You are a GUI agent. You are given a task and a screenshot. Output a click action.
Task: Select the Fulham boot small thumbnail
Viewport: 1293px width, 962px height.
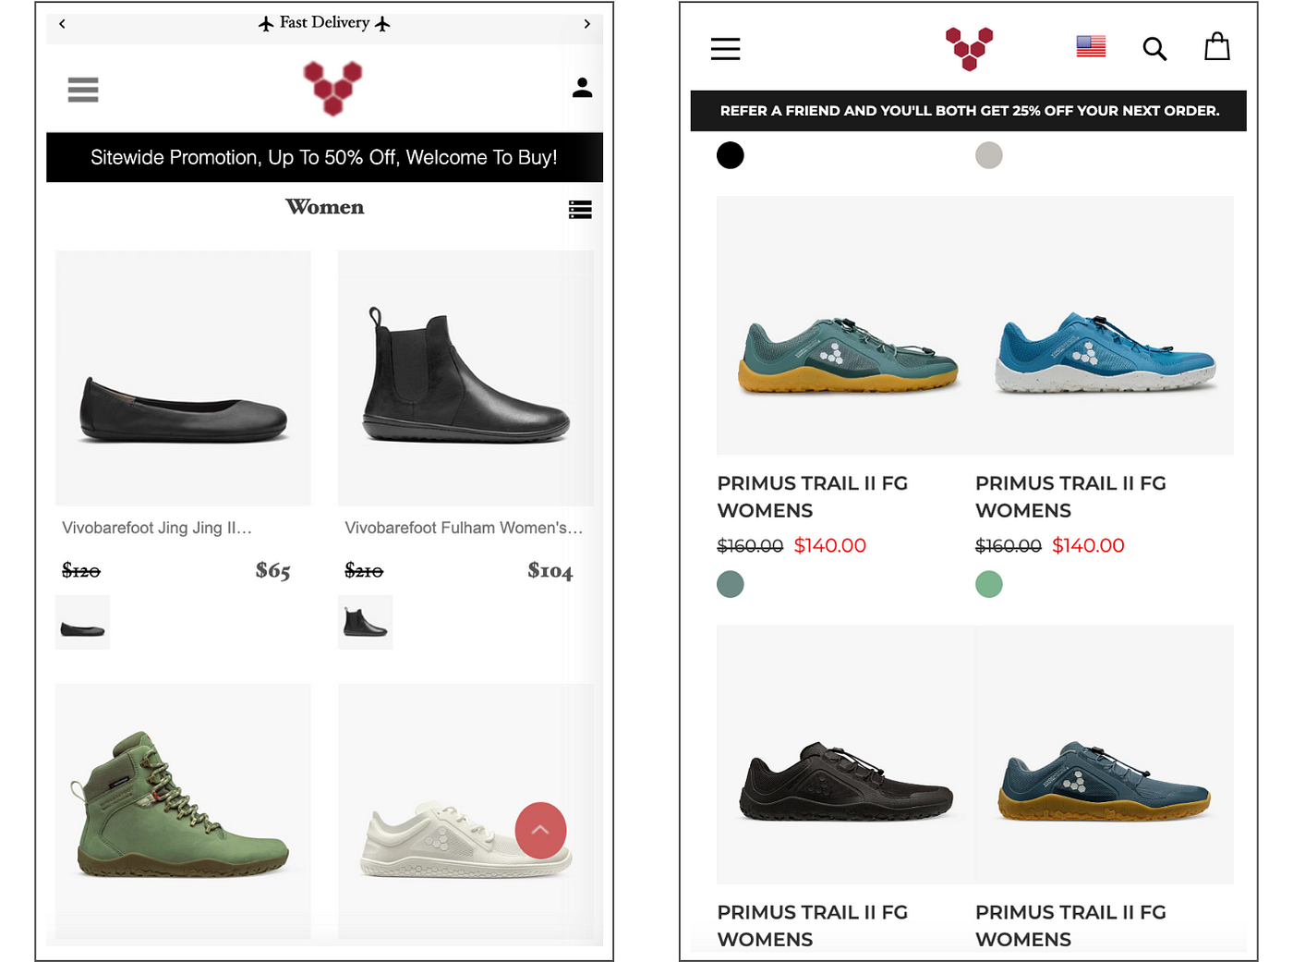tap(366, 622)
